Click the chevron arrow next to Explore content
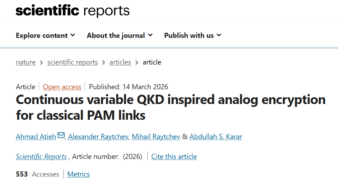The width and height of the screenshot is (338, 183). tap(73, 35)
